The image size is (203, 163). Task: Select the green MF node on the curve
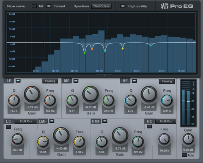pyautogui.click(x=85, y=53)
